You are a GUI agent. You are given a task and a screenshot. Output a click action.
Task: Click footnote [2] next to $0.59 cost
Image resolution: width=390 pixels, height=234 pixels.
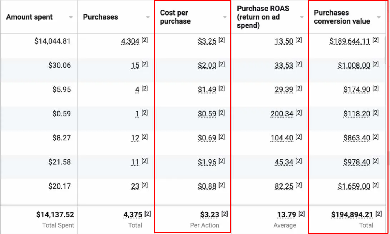221,113
